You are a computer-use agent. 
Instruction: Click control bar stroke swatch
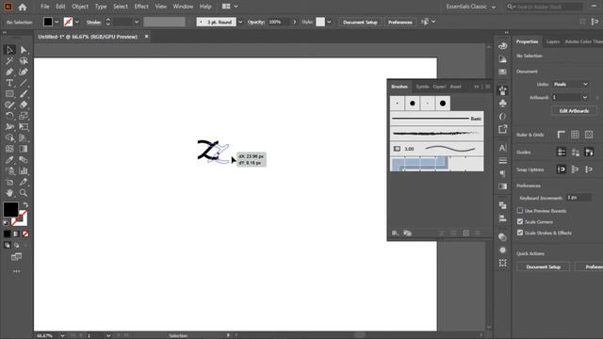click(68, 22)
